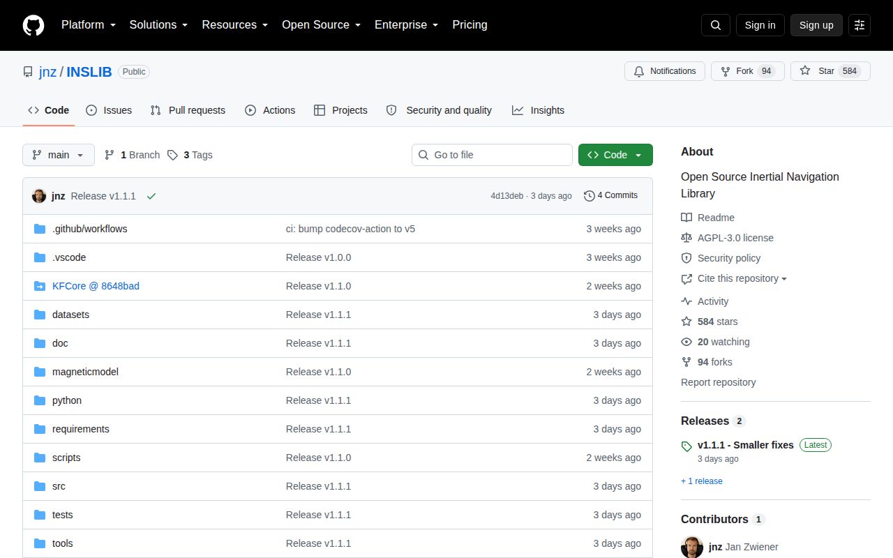
Task: Expand Cite this repository dropdown
Action: point(734,278)
